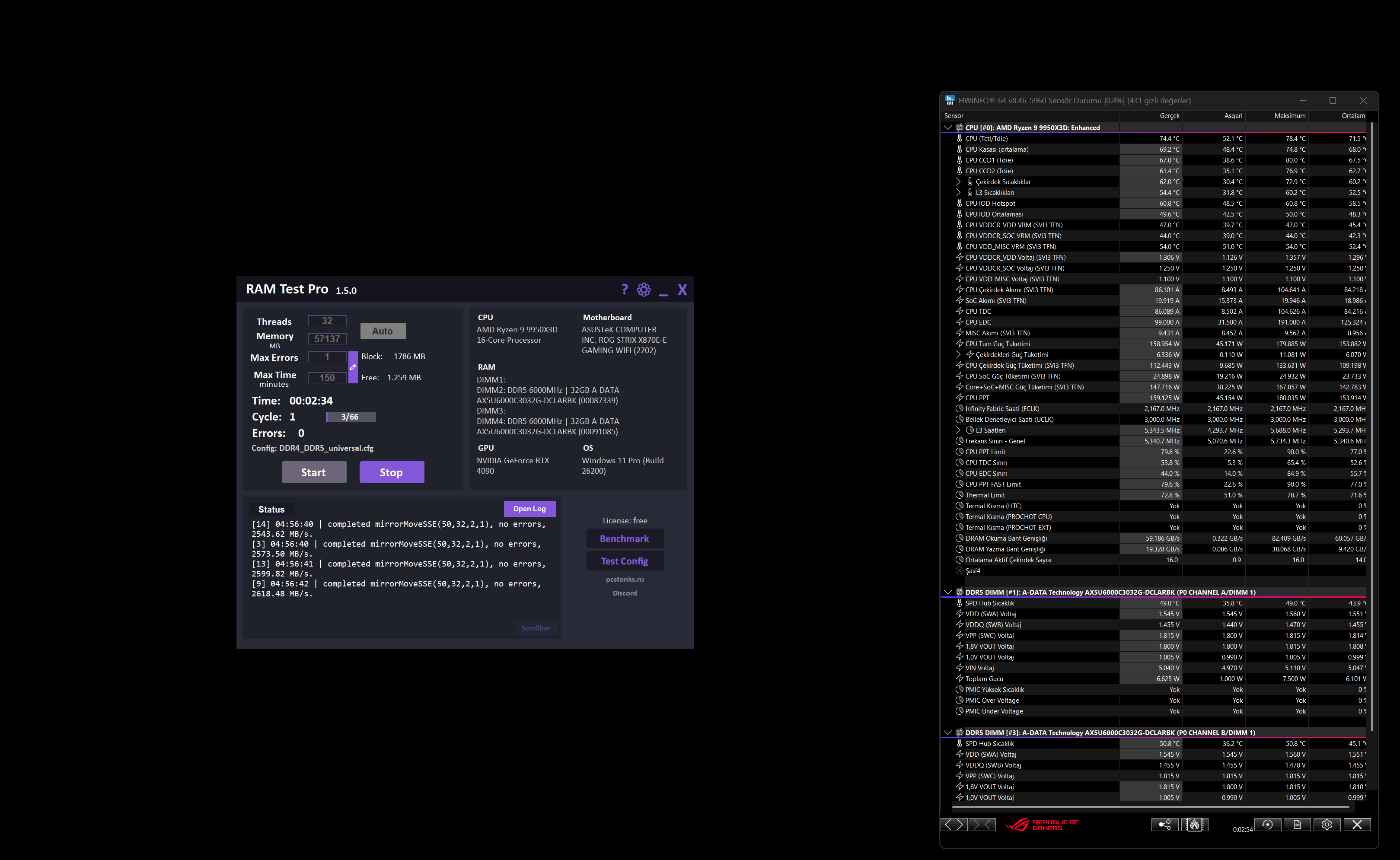1400x860 pixels.
Task: Collapse the DDR5 DIMM [#3] group
Action: 948,733
